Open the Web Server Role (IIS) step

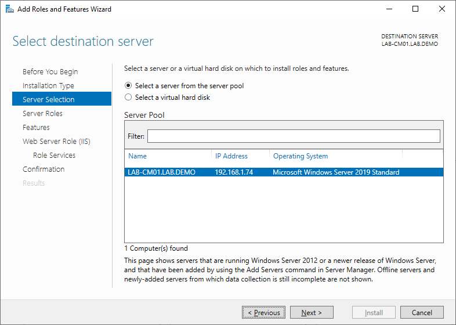[x=56, y=142]
